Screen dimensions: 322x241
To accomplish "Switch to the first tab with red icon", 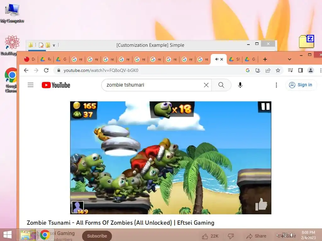I will point(30,59).
